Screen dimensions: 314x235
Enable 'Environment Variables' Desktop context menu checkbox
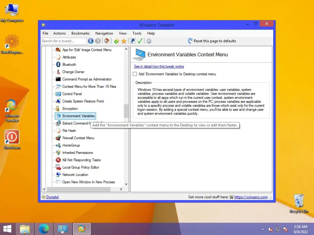(x=135, y=74)
